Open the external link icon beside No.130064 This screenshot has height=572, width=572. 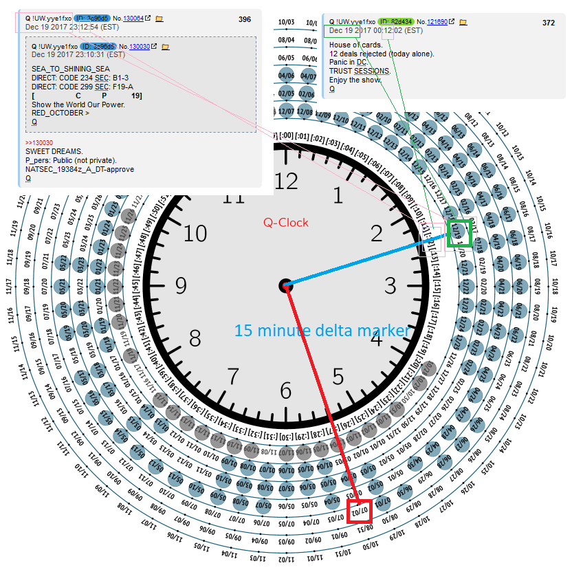tap(147, 18)
